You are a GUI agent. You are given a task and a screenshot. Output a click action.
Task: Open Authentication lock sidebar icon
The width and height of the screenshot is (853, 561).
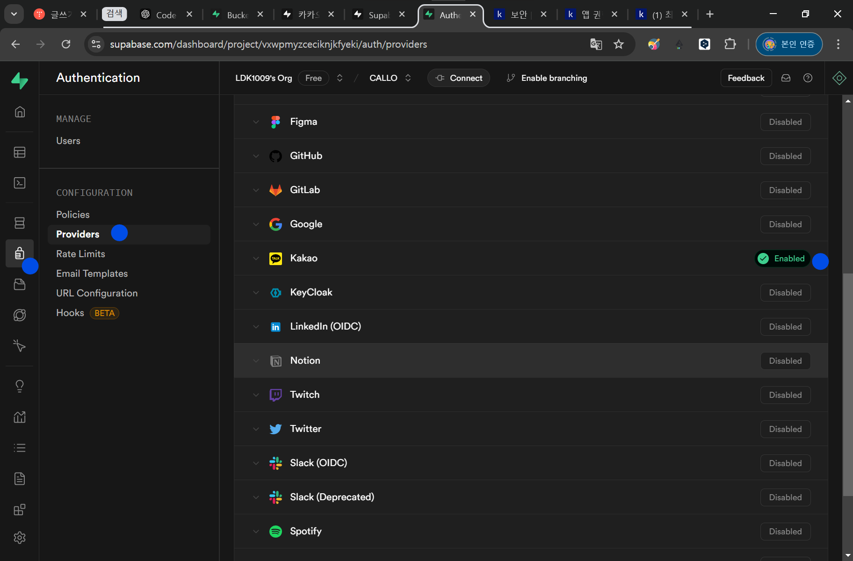click(20, 253)
